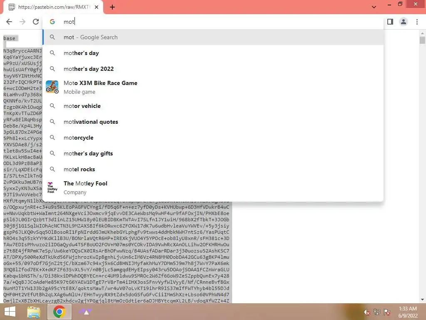Open File Explorer from the taskbar
The image size is (426, 320).
[x=34, y=312]
